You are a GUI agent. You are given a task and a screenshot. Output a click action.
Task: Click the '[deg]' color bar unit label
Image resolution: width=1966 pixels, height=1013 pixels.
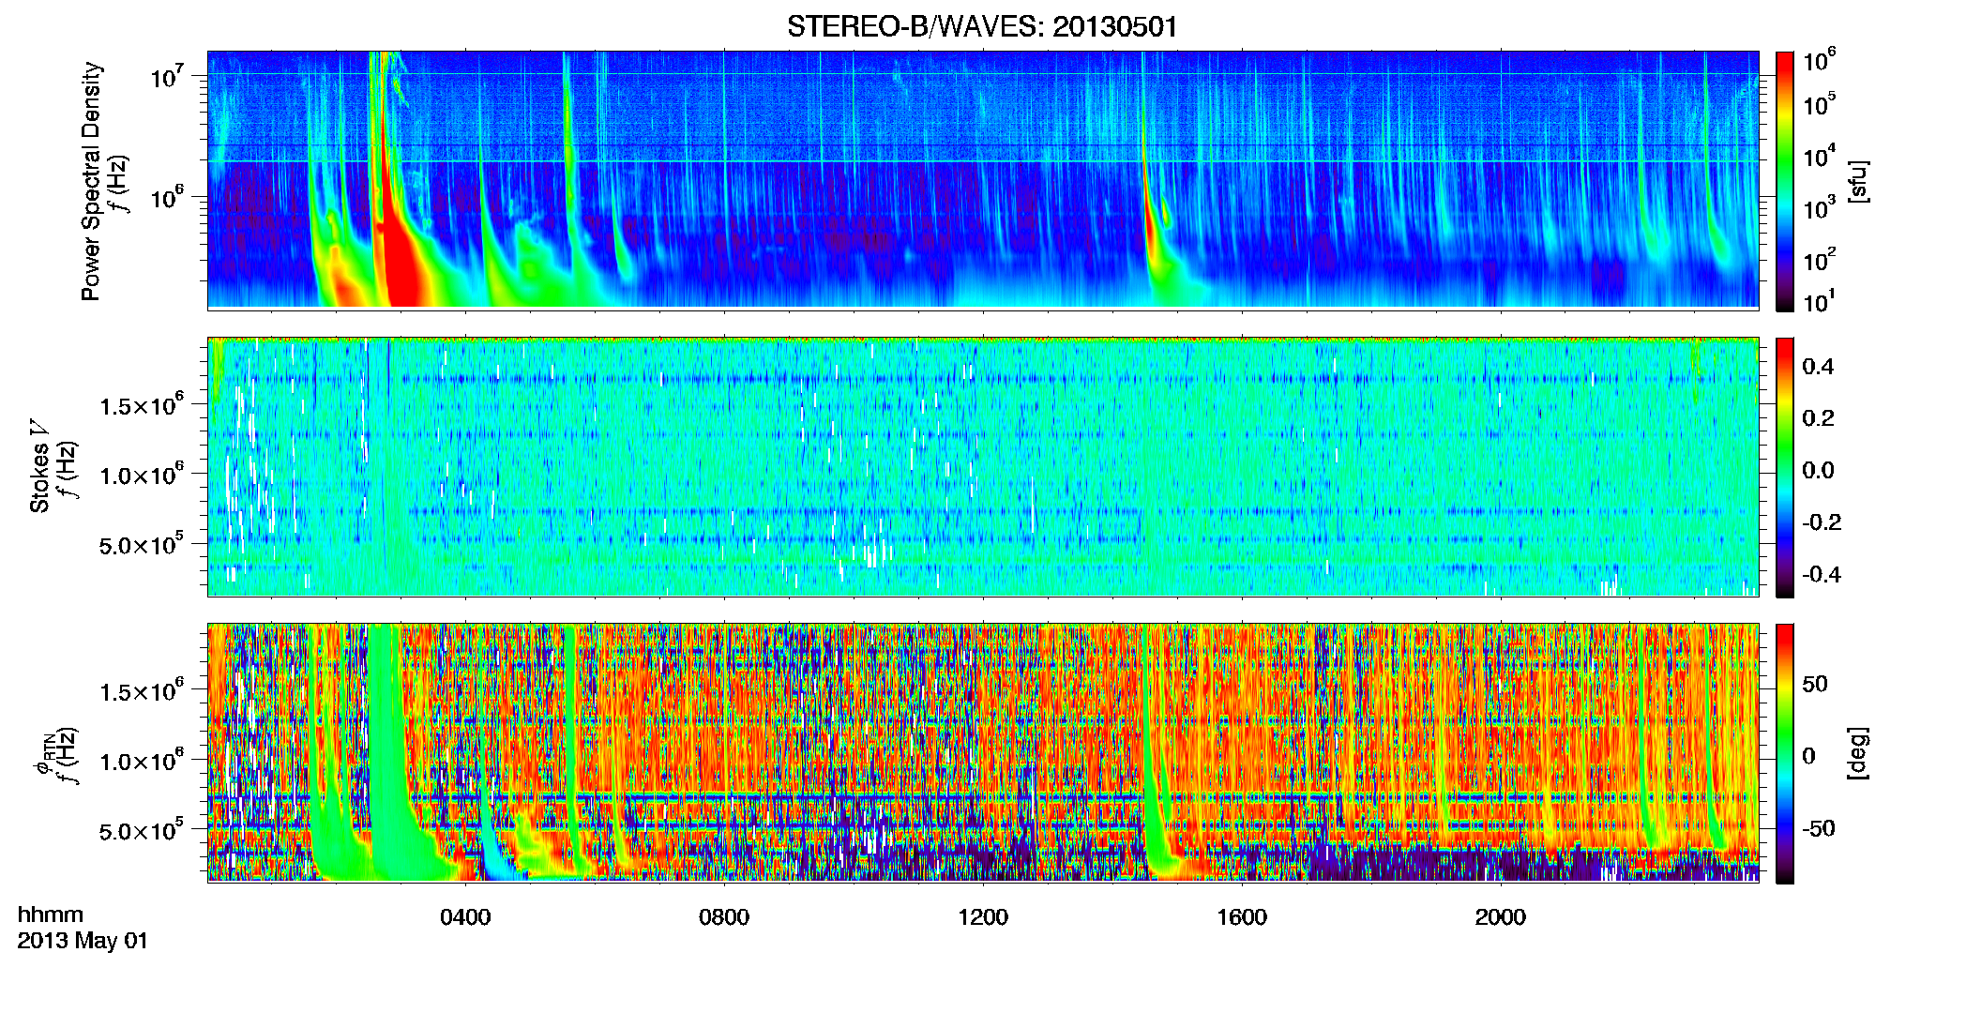[x=1857, y=753]
